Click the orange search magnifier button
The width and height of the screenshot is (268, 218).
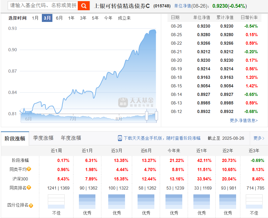(x=83, y=6)
